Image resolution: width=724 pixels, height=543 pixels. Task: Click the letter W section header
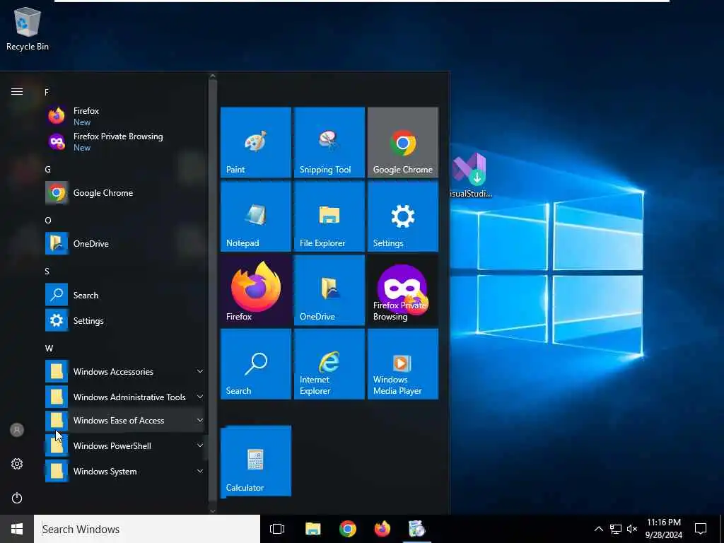[x=49, y=348]
